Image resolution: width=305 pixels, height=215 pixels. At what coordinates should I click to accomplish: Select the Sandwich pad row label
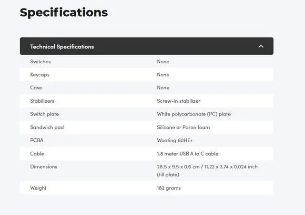(x=47, y=127)
